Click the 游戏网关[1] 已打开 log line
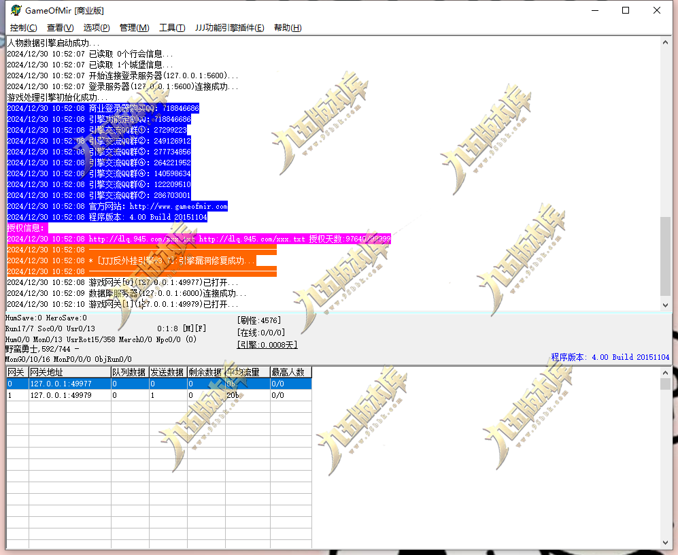This screenshot has width=678, height=555. 122,304
